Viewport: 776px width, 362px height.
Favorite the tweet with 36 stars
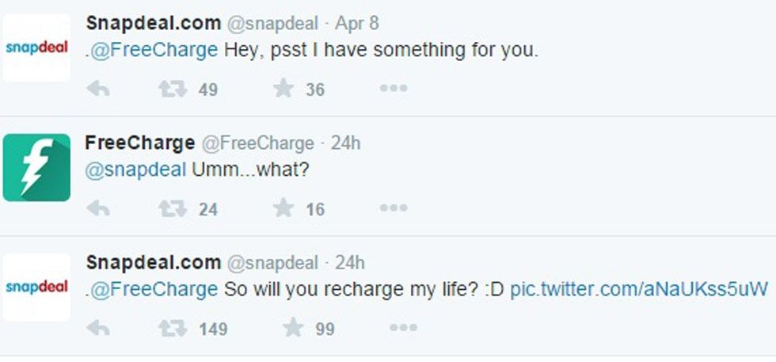pos(283,90)
